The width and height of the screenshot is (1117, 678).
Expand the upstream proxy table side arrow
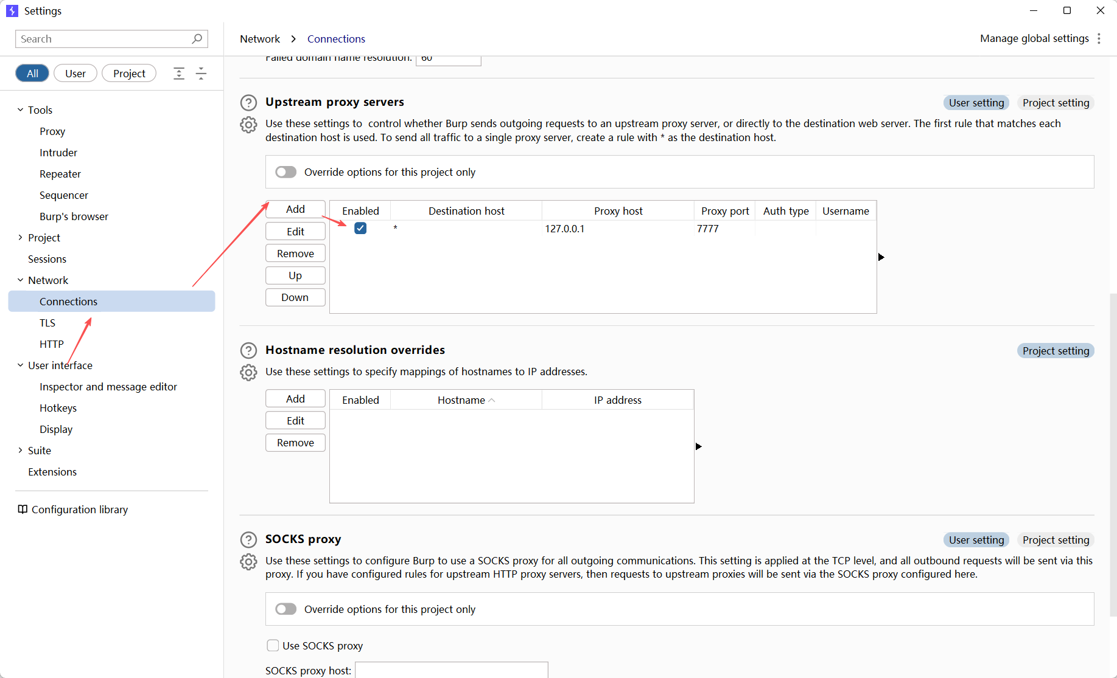point(881,257)
